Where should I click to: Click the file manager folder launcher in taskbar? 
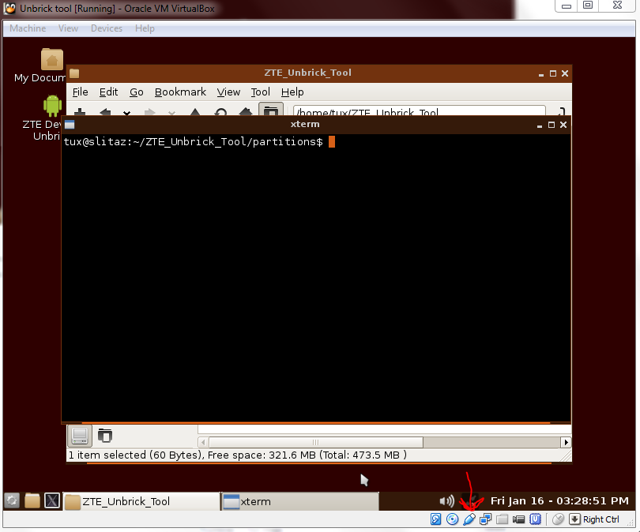(x=32, y=500)
